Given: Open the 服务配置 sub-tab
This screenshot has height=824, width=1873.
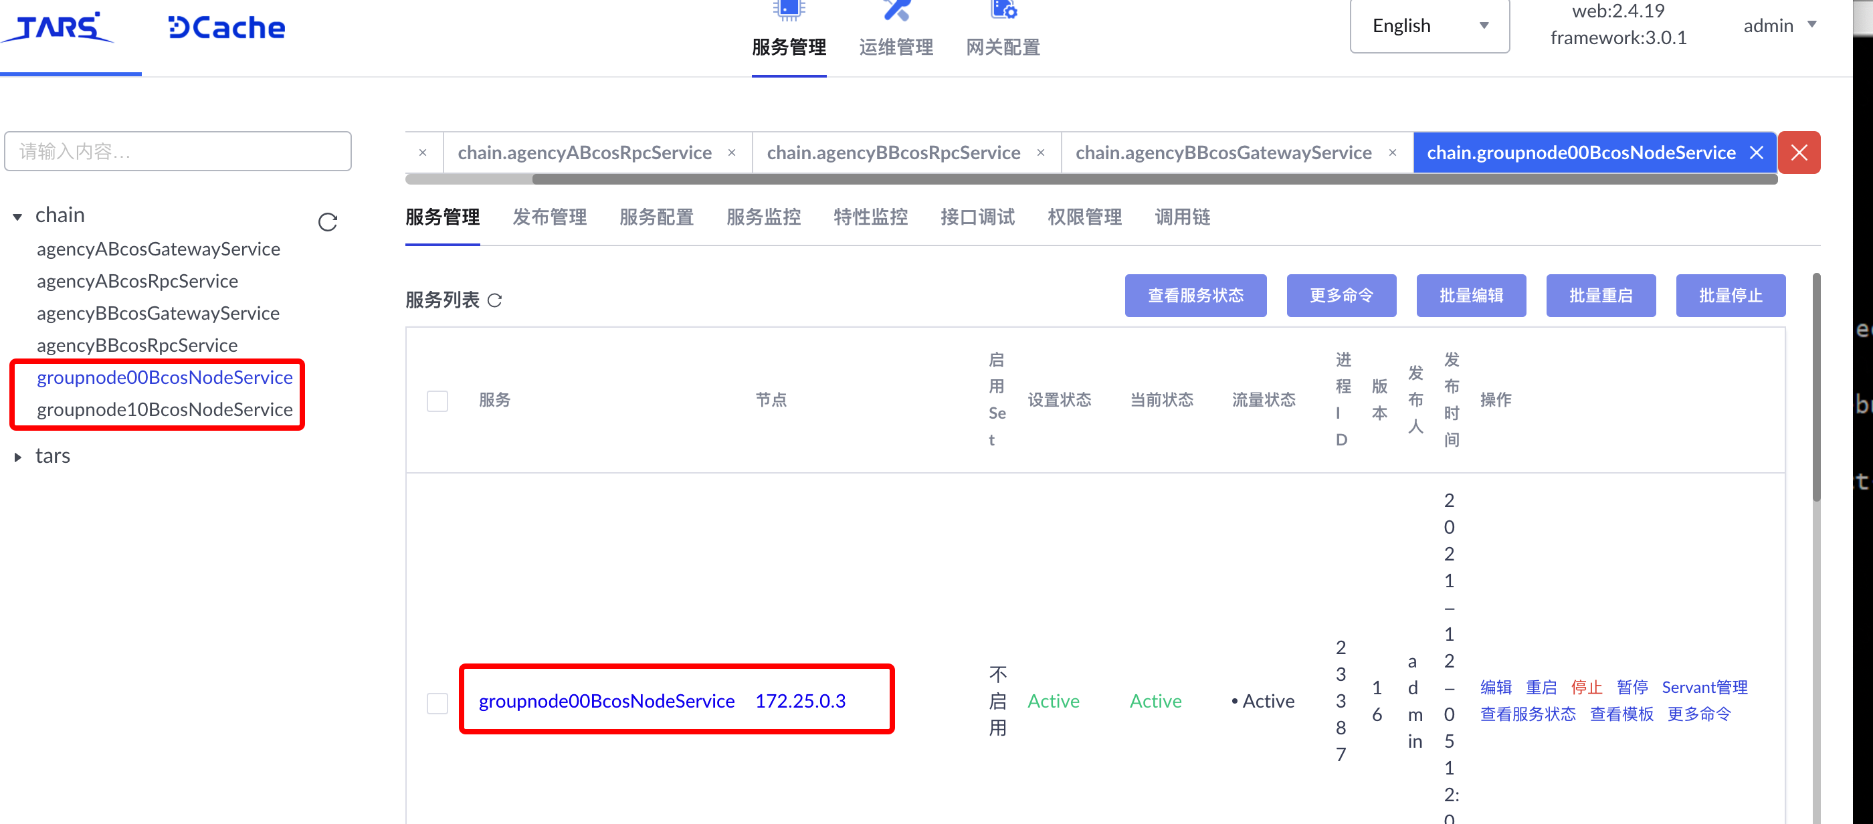Looking at the screenshot, I should click(657, 217).
